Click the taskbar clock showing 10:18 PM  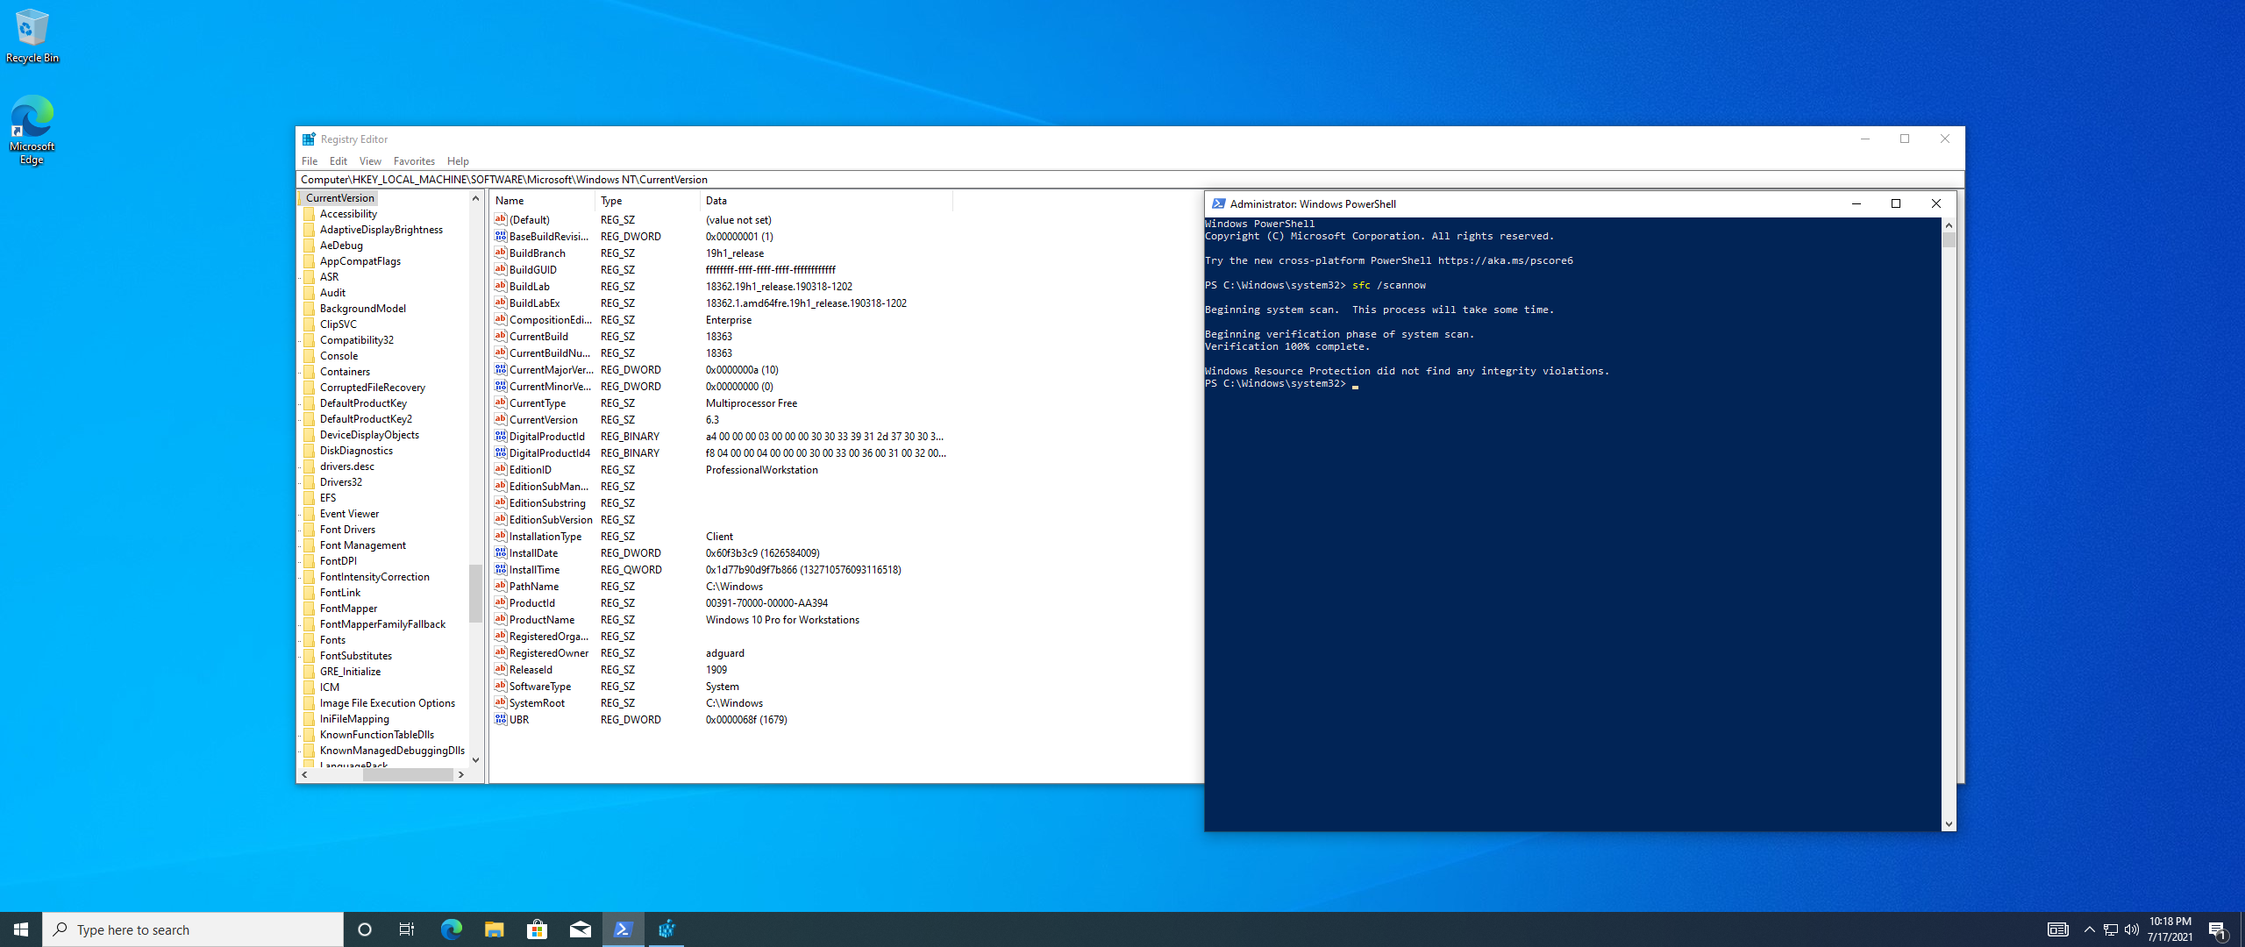coord(2170,929)
